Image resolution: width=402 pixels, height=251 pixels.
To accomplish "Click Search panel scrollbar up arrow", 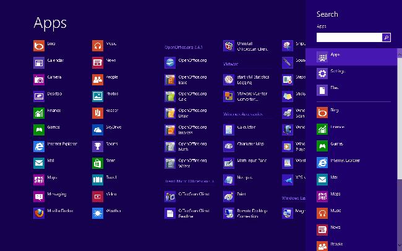I will (400, 55).
